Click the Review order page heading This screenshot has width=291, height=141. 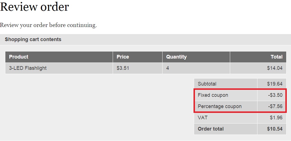pyautogui.click(x=34, y=7)
